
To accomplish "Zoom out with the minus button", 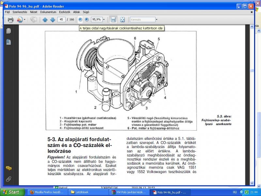I will 80,20.
